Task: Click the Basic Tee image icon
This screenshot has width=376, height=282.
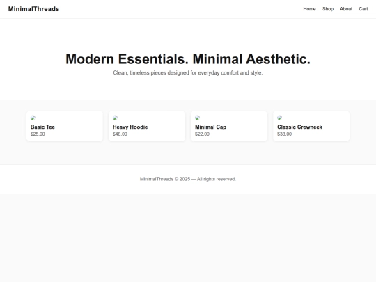Action: coord(33,118)
